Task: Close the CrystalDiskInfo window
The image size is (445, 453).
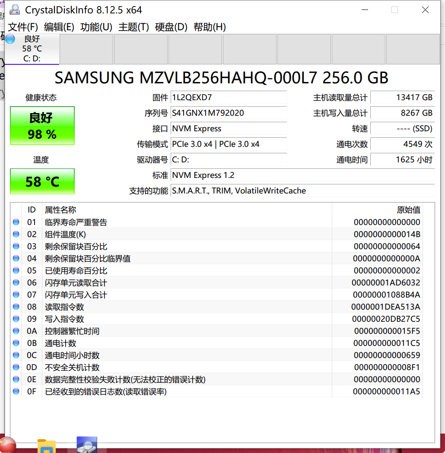Action: (425, 10)
